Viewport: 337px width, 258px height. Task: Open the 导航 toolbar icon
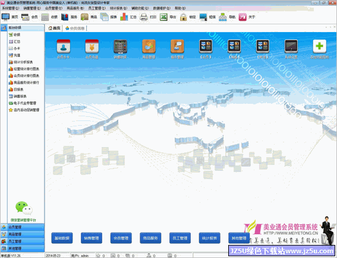pyautogui.click(x=223, y=17)
